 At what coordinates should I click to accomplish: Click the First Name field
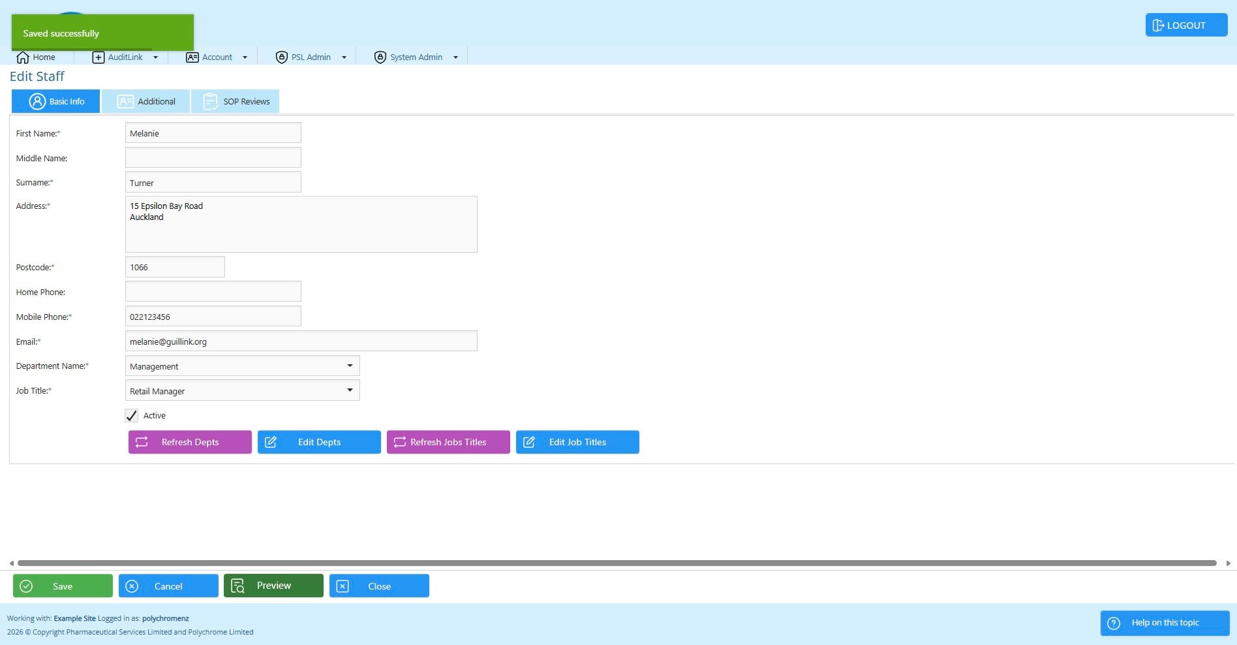click(x=213, y=133)
